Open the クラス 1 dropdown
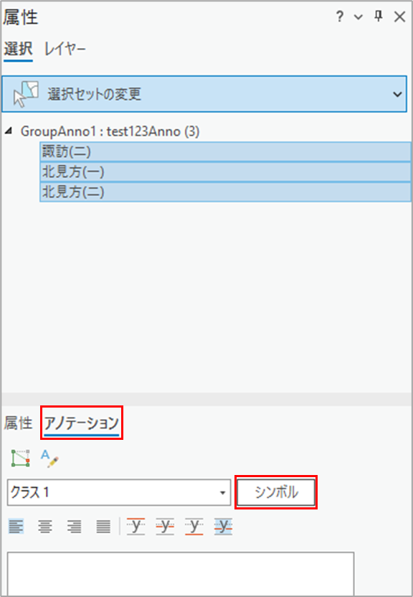Screen dimensions: 413x597 119,492
